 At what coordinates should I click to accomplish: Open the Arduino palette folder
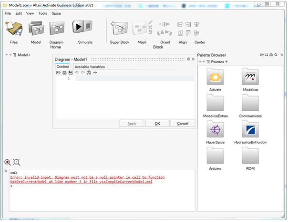(x=215, y=156)
